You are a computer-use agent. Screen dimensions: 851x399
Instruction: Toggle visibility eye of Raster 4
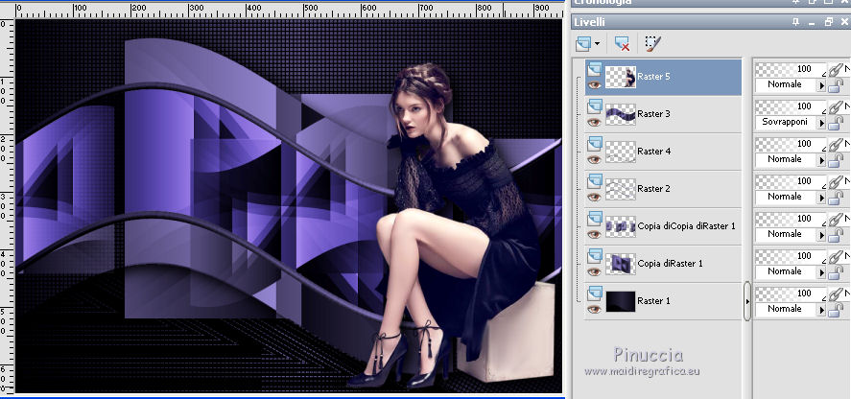(594, 159)
